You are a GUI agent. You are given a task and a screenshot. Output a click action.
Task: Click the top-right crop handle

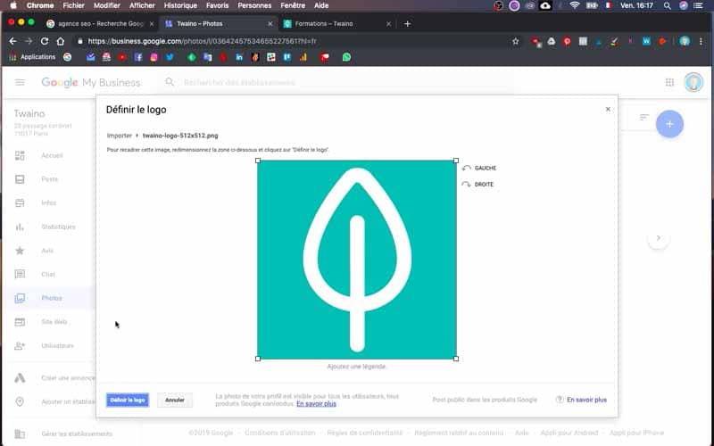(x=456, y=161)
